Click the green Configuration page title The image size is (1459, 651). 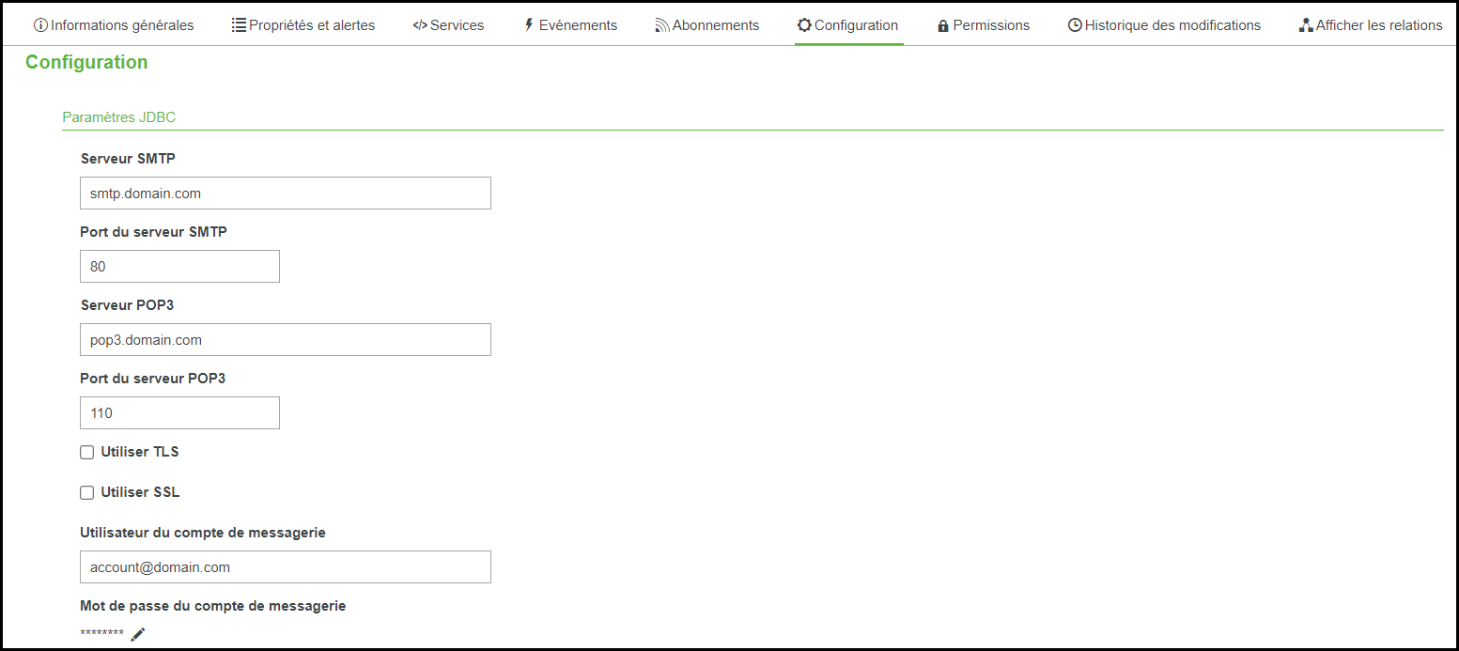(86, 63)
